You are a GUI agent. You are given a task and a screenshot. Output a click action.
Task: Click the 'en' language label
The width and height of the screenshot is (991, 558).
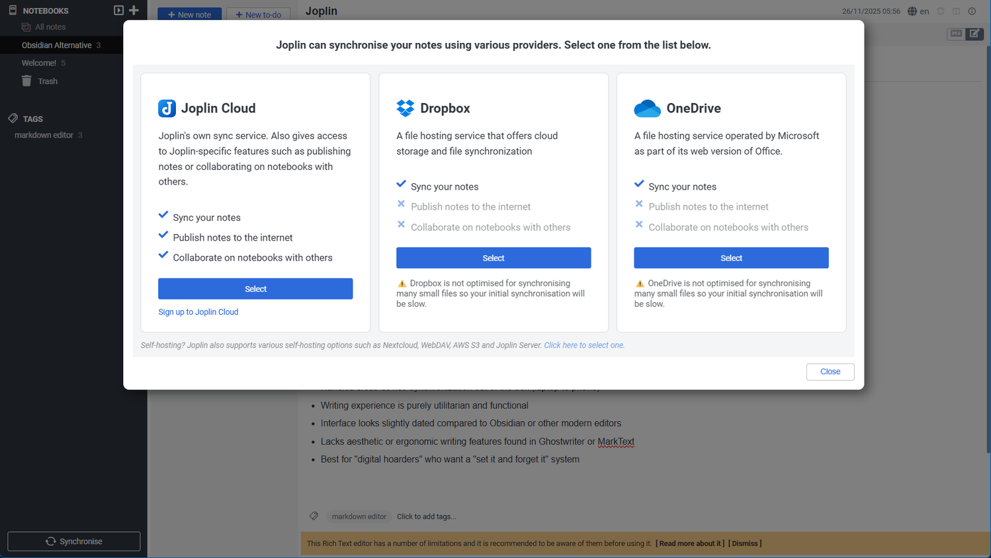[924, 11]
